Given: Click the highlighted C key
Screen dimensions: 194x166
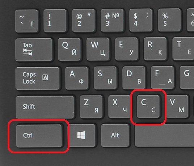Looking at the screenshot, I should click(x=148, y=107).
